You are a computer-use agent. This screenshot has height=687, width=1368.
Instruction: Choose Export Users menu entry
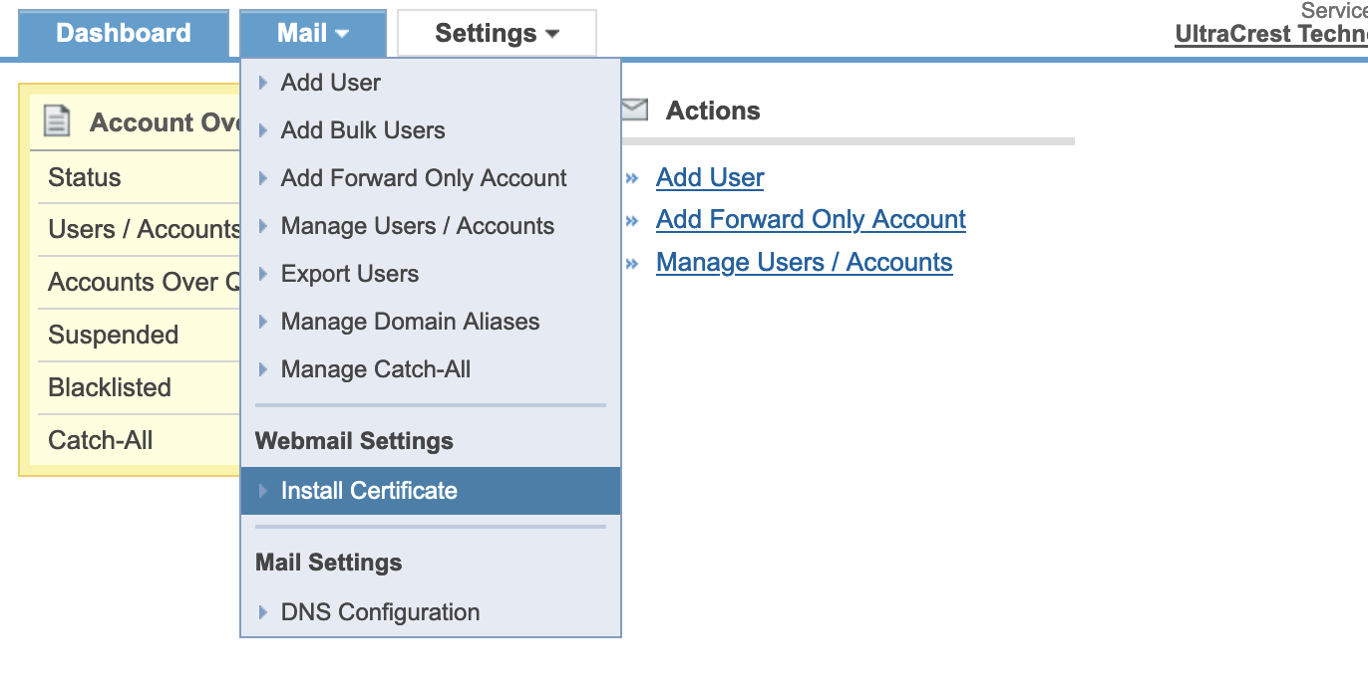(x=431, y=274)
